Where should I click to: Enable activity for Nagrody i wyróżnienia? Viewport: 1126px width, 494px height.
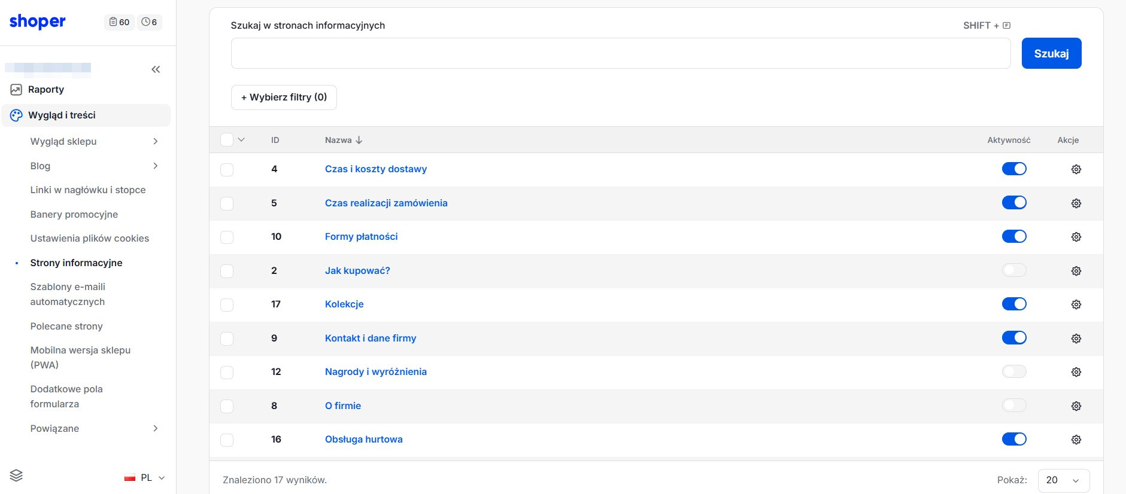pyautogui.click(x=1014, y=371)
